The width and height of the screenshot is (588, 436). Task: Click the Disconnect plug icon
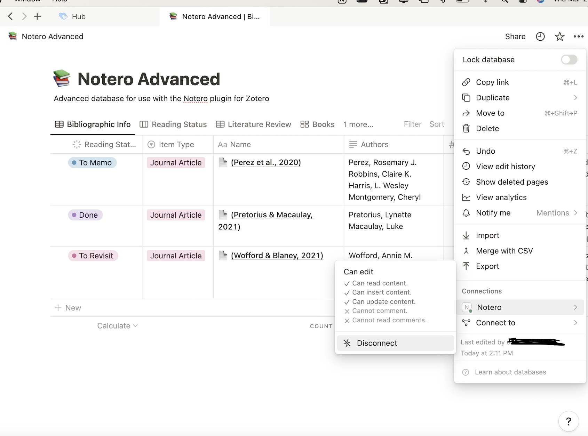tap(347, 343)
